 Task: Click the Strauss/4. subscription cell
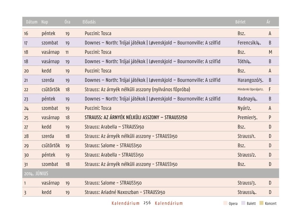pos(247,192)
